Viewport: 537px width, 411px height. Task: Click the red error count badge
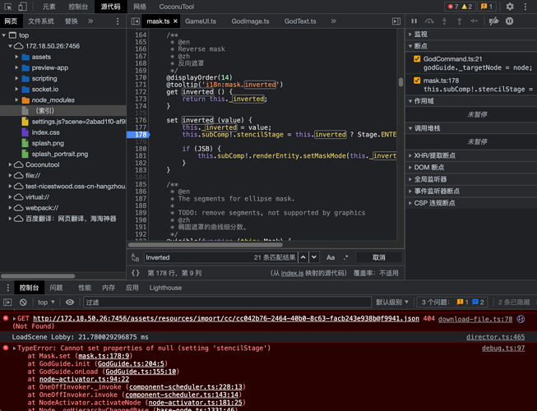pos(453,7)
